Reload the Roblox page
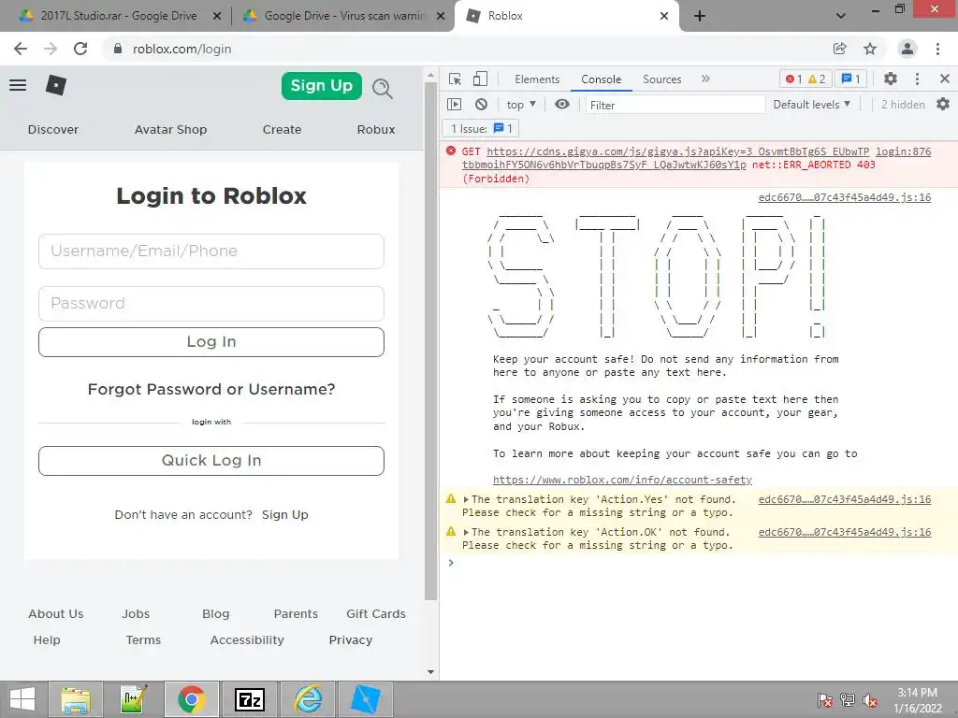 (x=80, y=49)
